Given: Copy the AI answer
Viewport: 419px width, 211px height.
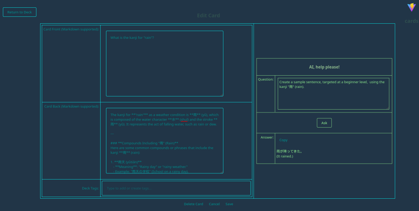Looking at the screenshot, I should pyautogui.click(x=283, y=140).
